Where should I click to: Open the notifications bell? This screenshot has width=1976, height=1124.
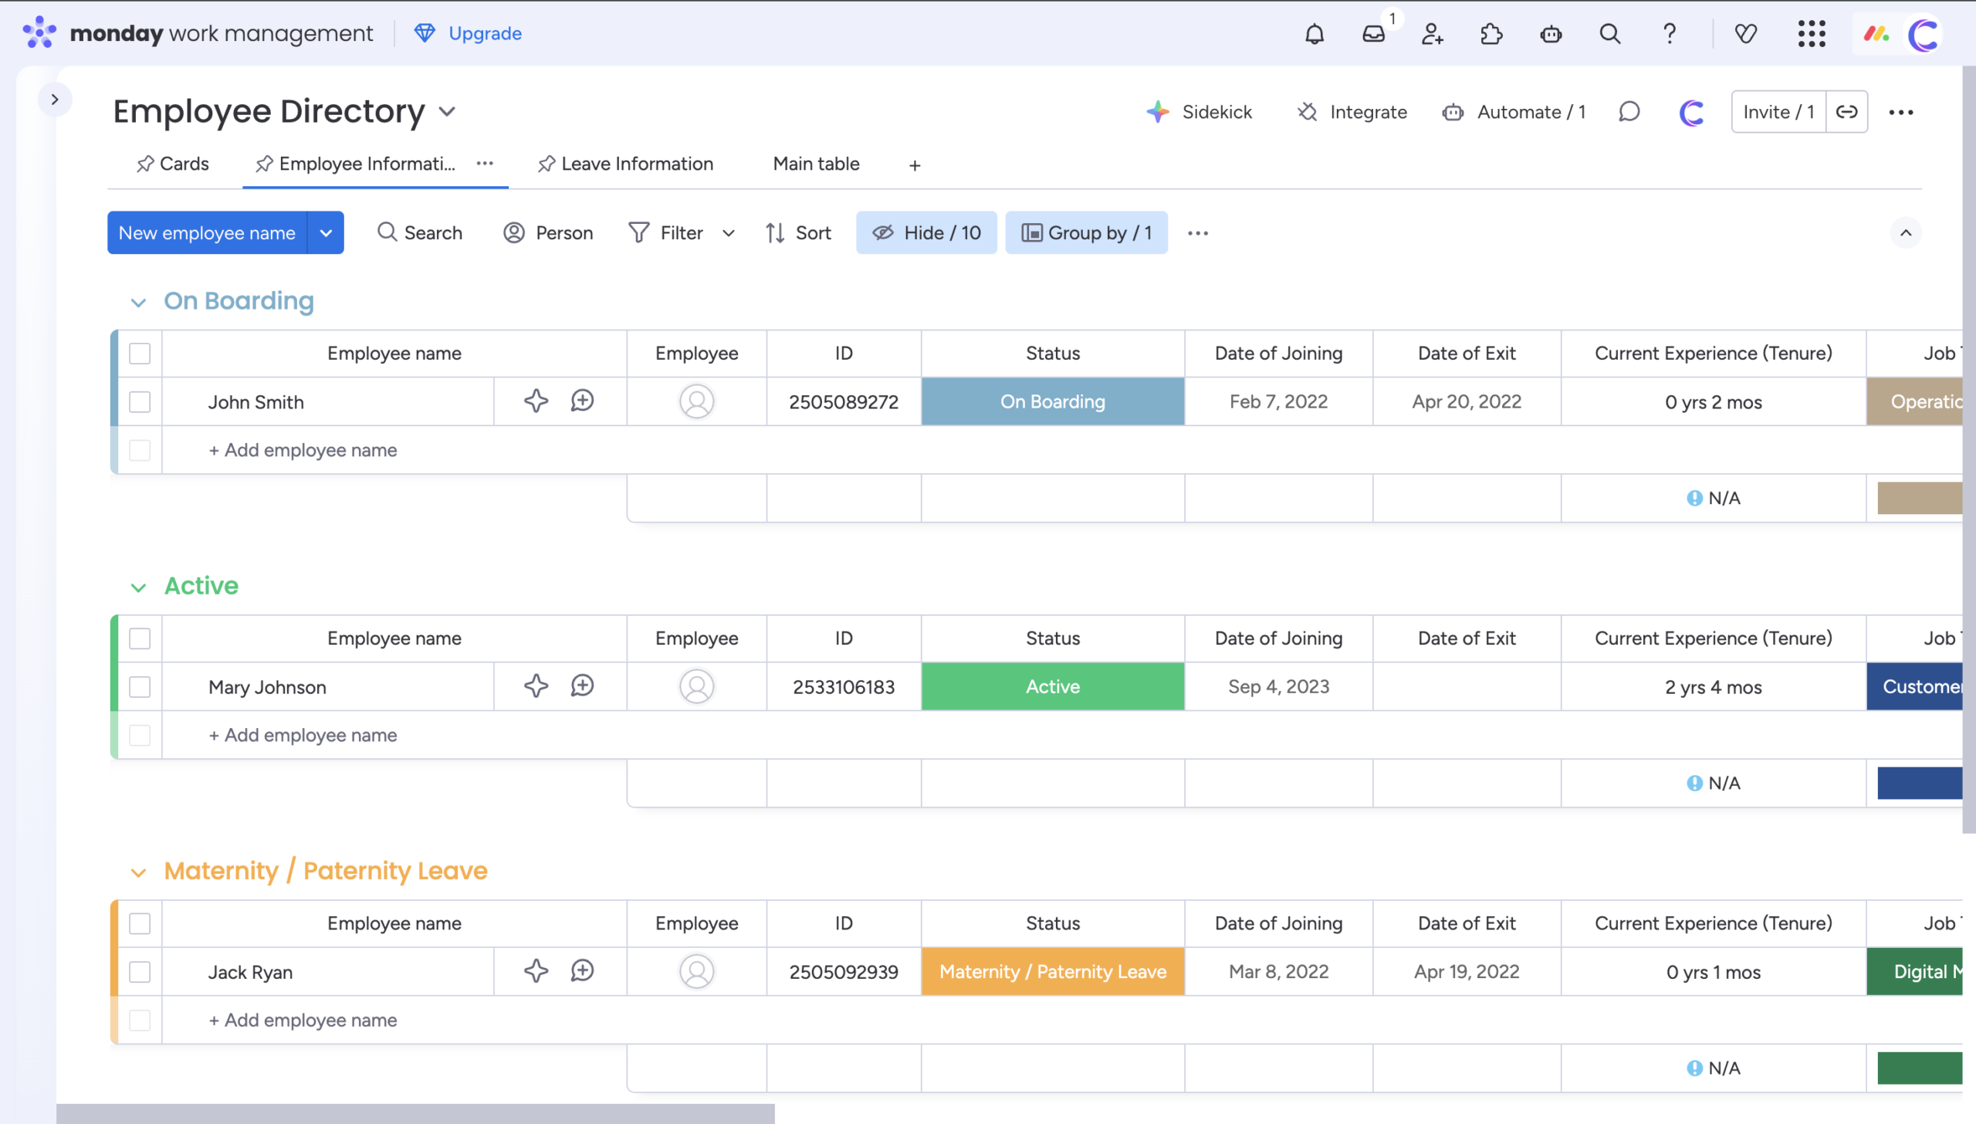point(1314,34)
